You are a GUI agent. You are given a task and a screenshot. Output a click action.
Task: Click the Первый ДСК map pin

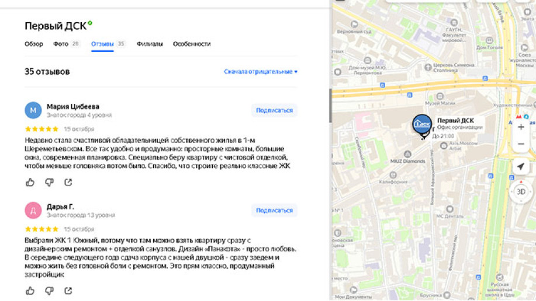tap(422, 125)
